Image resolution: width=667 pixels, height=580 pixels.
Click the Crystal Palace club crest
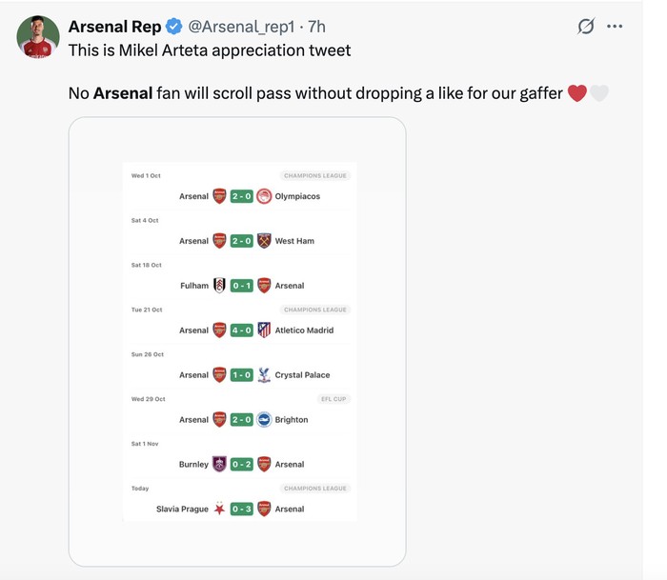[x=264, y=375]
